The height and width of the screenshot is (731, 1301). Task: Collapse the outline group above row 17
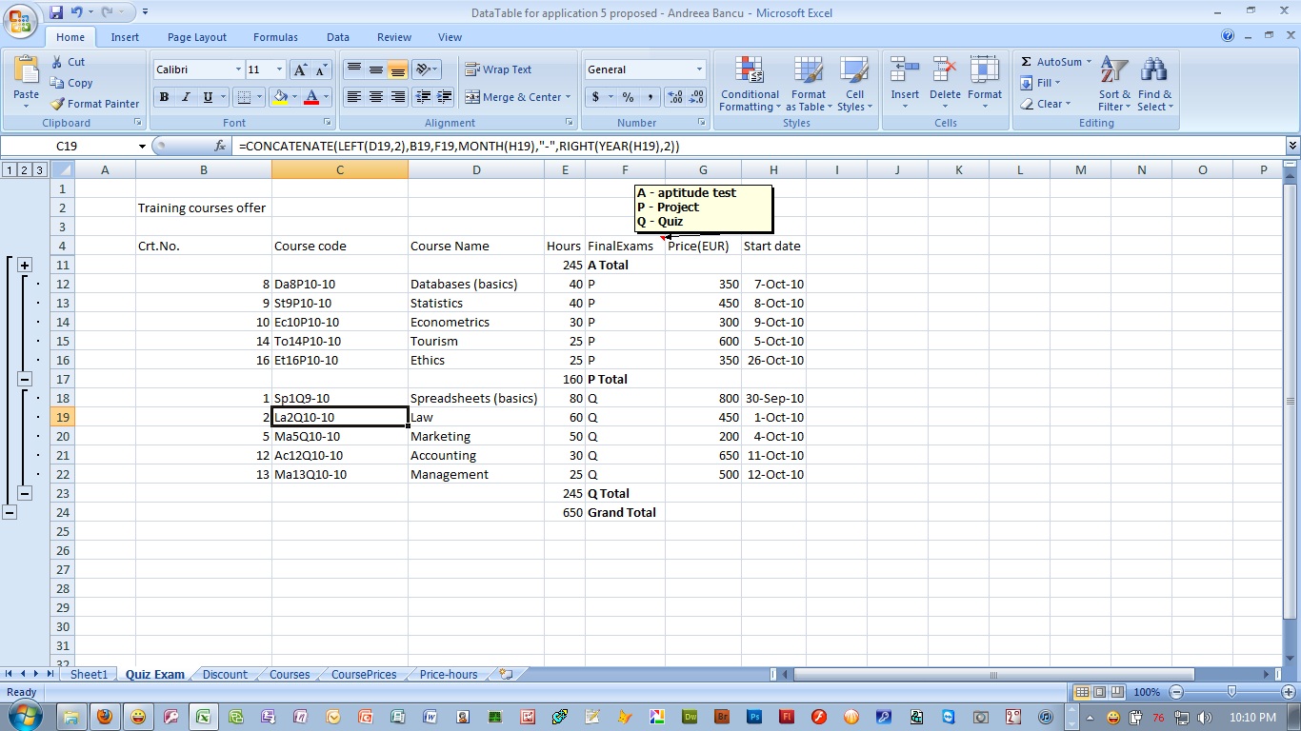click(24, 379)
